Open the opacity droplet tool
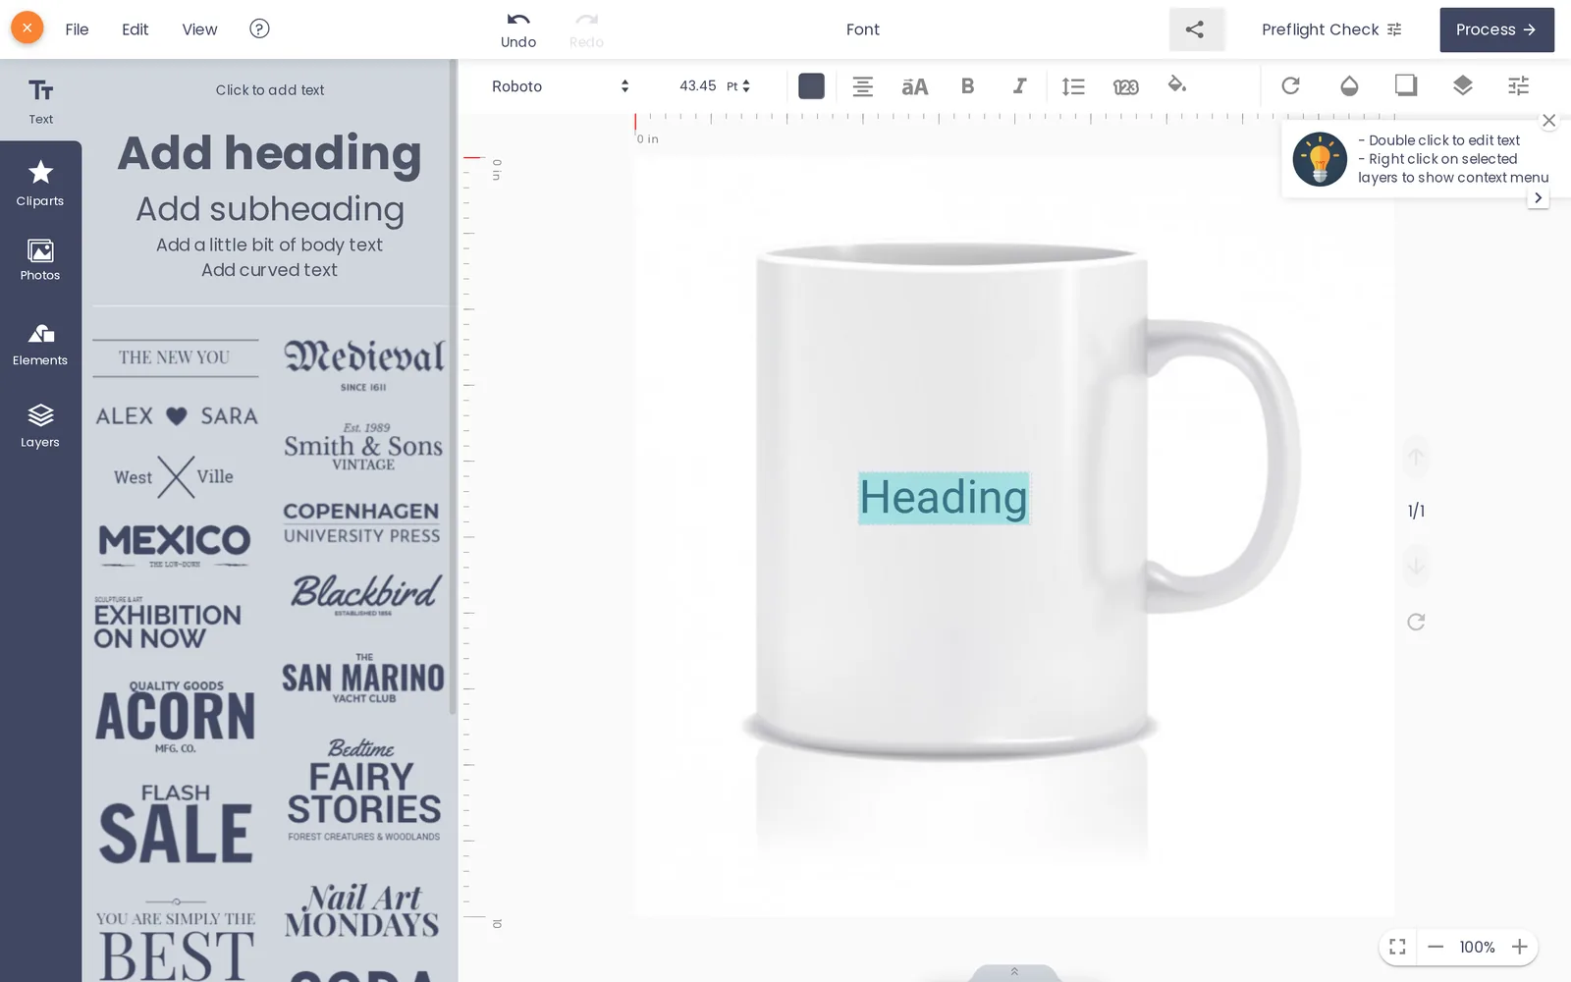 [x=1349, y=86]
